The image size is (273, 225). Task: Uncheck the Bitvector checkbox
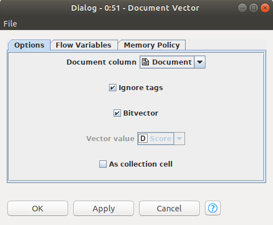(x=117, y=113)
